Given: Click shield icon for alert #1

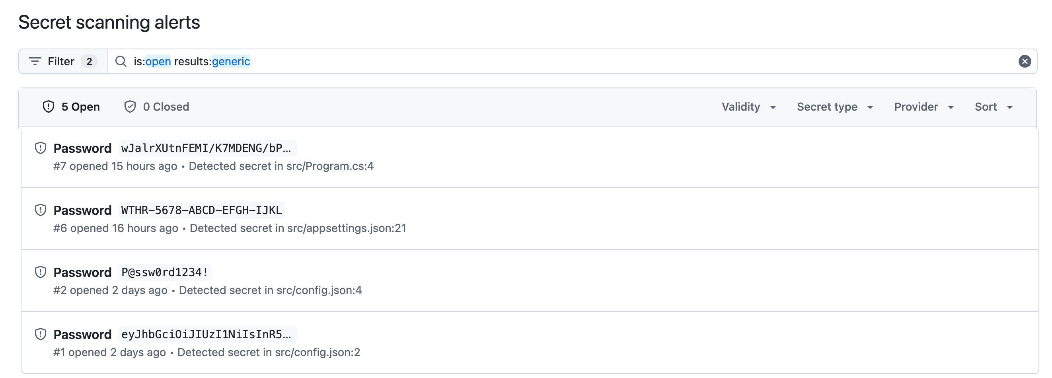Looking at the screenshot, I should click(41, 334).
